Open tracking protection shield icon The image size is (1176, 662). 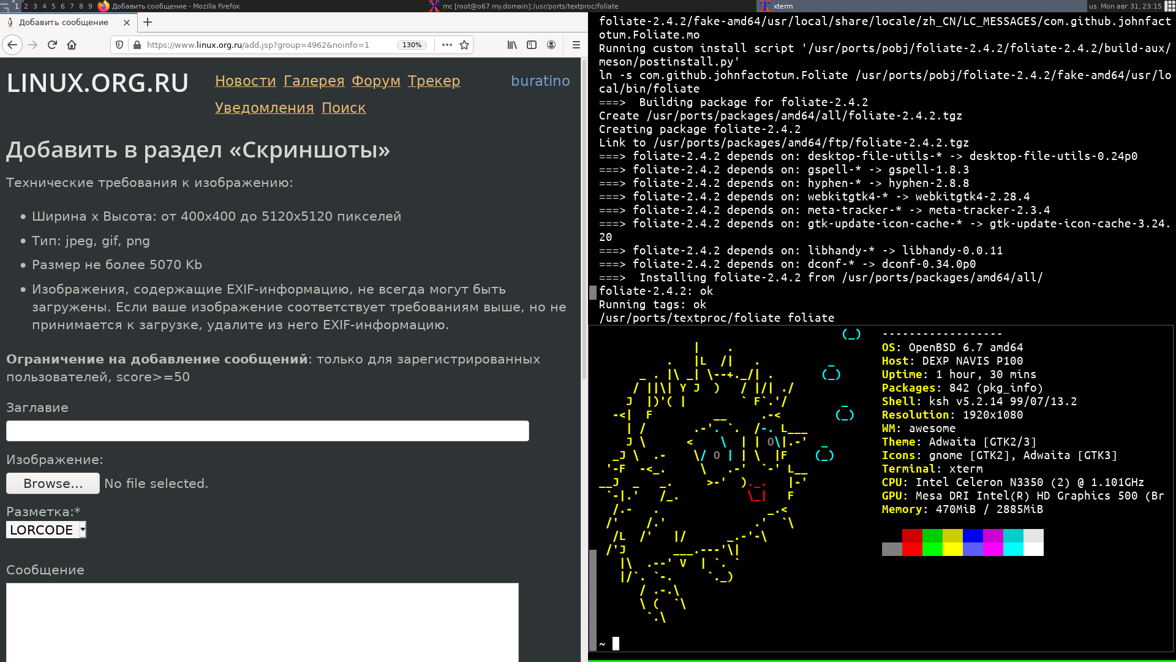pyautogui.click(x=119, y=45)
